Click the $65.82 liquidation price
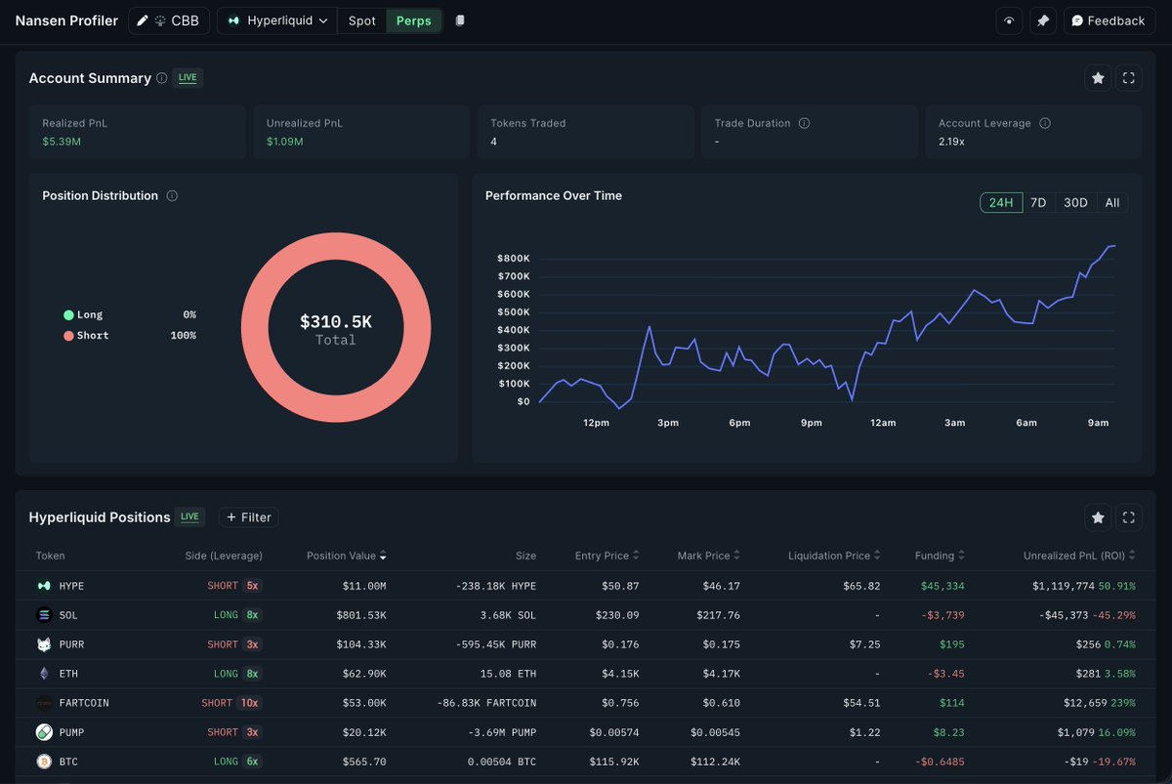 862,586
